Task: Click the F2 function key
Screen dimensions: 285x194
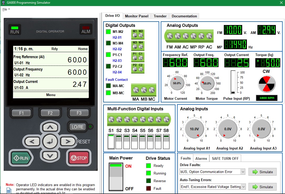Action: click(x=50, y=113)
